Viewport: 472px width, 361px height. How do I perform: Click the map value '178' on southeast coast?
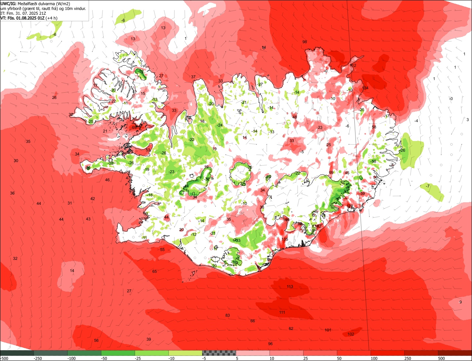(350, 206)
